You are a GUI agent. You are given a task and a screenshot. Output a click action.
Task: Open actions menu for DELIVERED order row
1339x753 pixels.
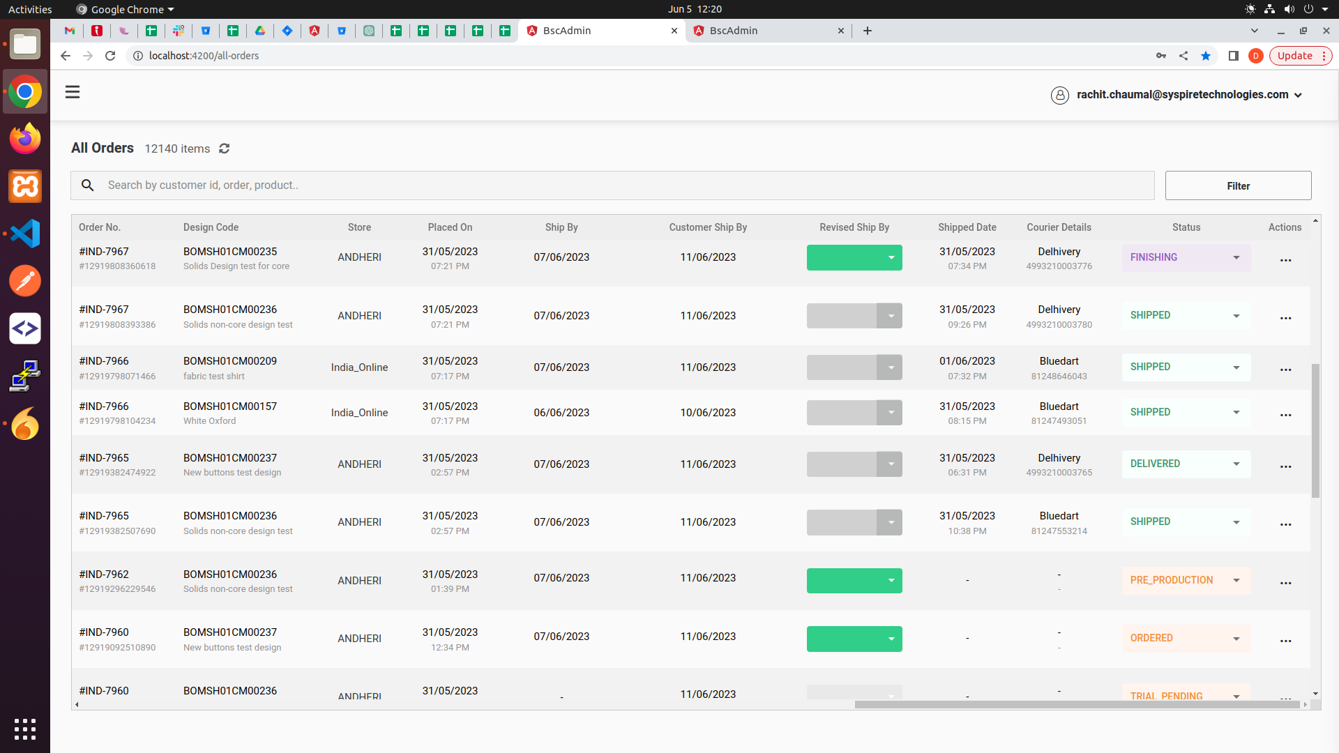[1285, 466]
